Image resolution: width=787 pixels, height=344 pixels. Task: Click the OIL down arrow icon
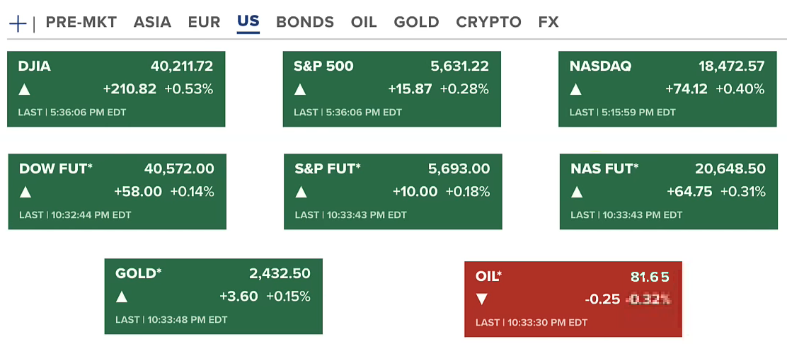point(482,299)
